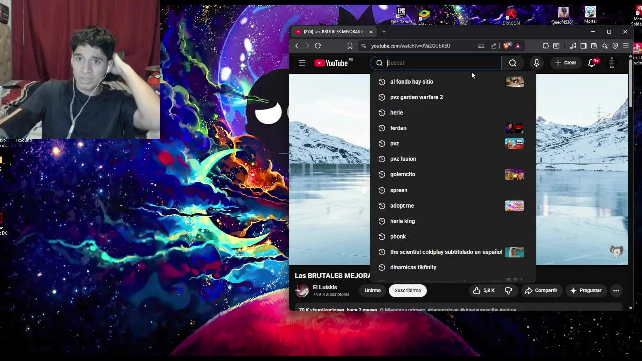Choose search suggestion 'pvz fusion'
Image resolution: width=642 pixels, height=361 pixels.
[x=453, y=159]
